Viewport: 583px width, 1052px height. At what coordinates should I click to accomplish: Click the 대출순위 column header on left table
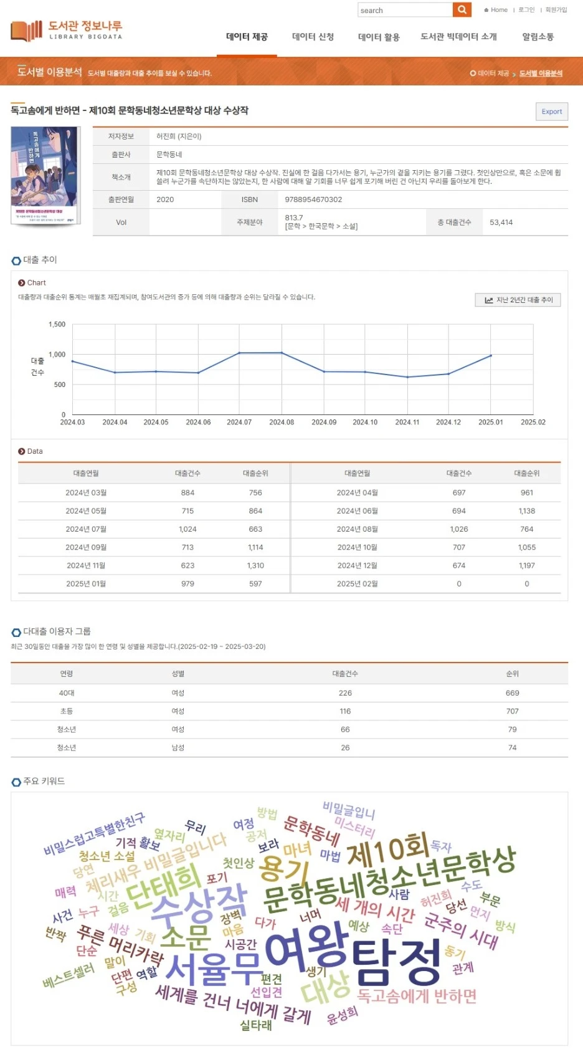[255, 474]
